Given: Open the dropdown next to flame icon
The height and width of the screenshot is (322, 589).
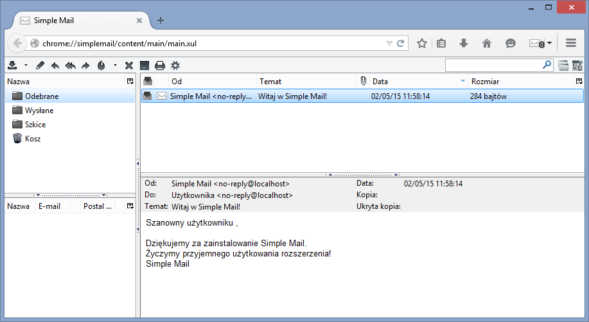Looking at the screenshot, I should pos(115,66).
